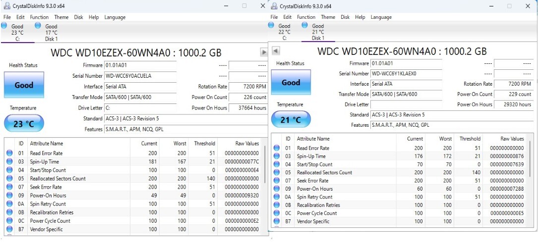The width and height of the screenshot is (538, 252).
Task: Select the Disk 1 tab showing 17 °C
Action: pyautogui.click(x=51, y=33)
